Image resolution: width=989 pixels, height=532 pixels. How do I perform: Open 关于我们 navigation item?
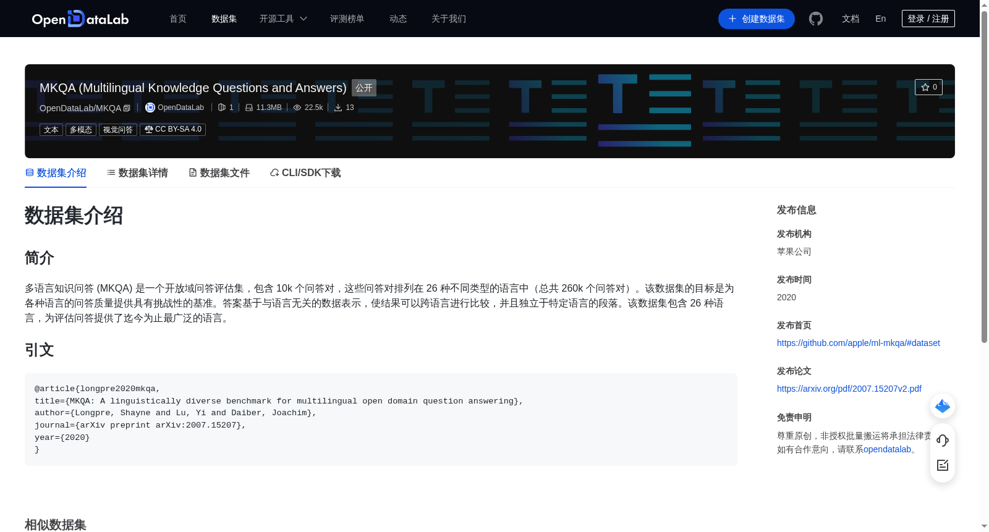[449, 19]
